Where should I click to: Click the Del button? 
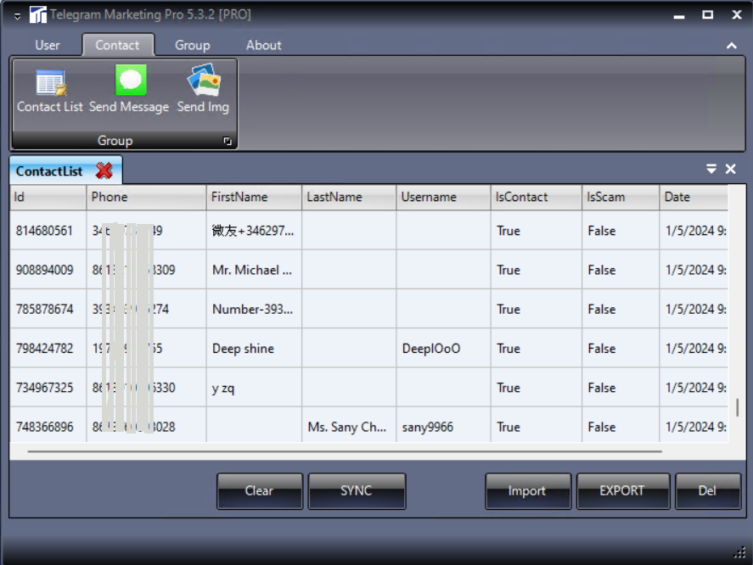[707, 491]
